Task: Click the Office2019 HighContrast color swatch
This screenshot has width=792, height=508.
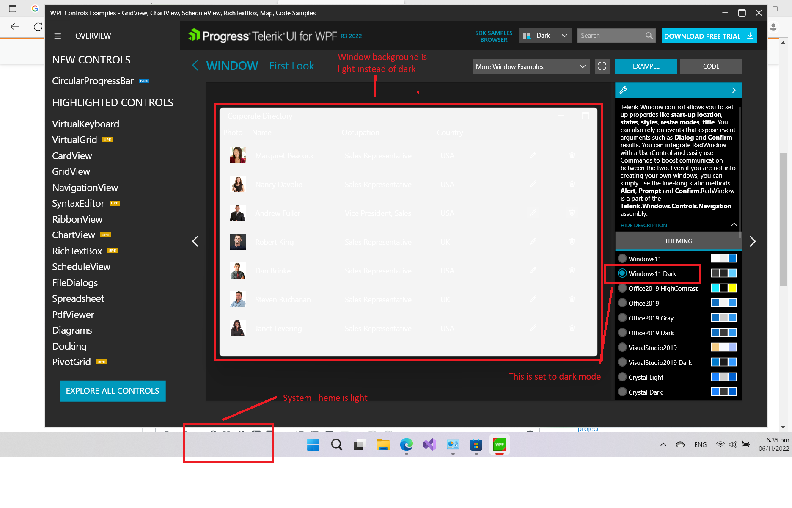Action: [723, 288]
